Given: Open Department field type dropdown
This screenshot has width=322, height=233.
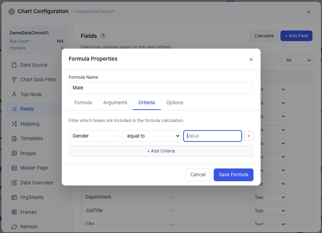Looking at the screenshot, I should tap(269, 197).
